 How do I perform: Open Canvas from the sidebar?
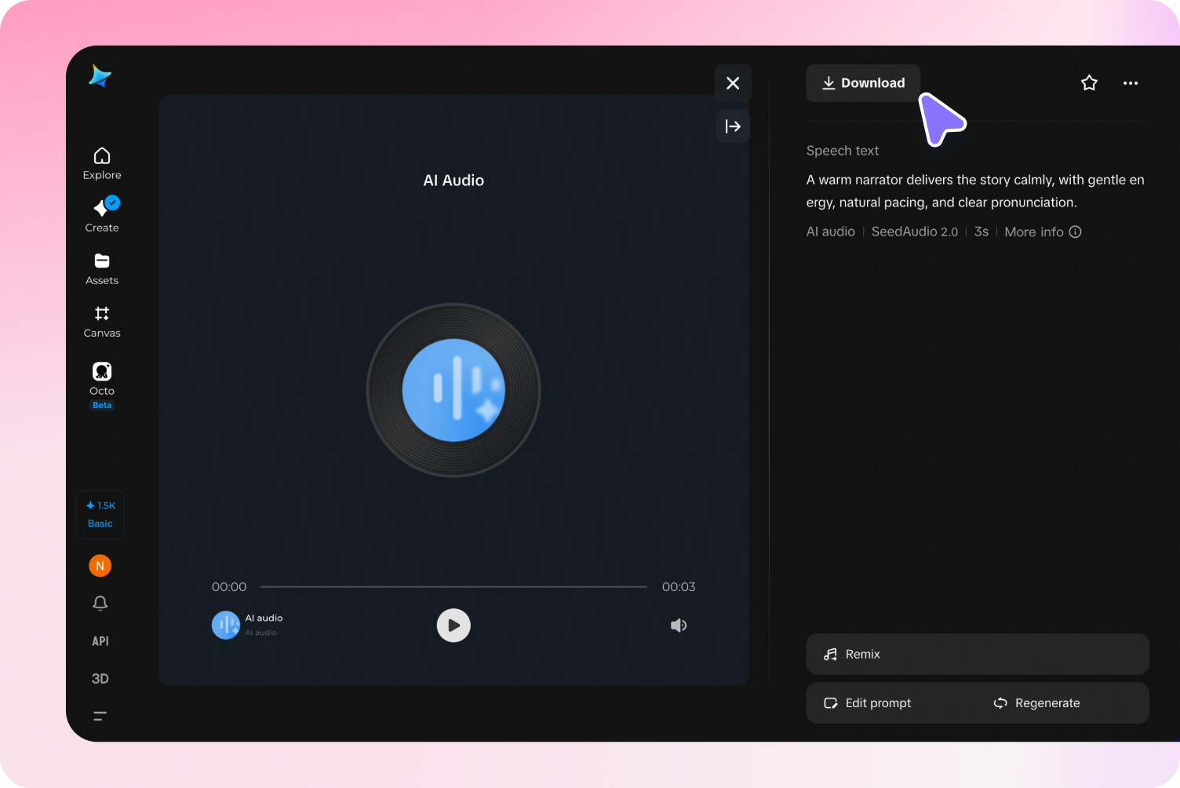click(x=102, y=322)
